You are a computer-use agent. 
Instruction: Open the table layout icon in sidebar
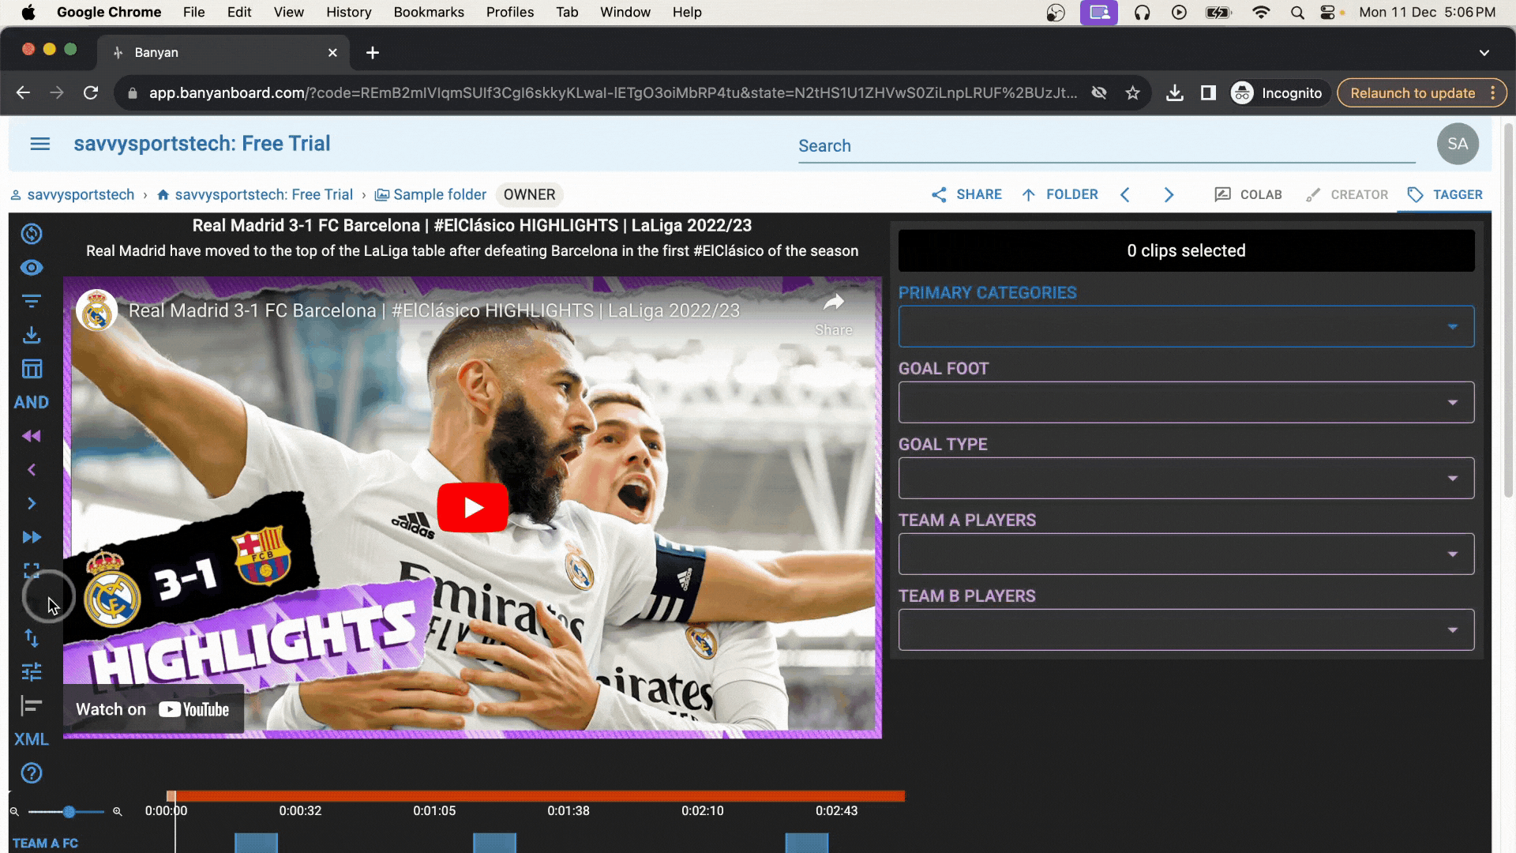[32, 369]
